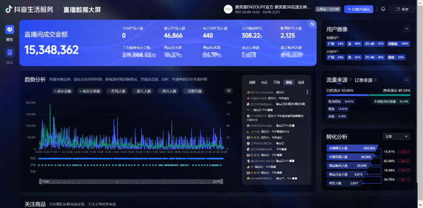The image size is (423, 208).
Task: Click the notification bell icon
Action: (383, 9)
